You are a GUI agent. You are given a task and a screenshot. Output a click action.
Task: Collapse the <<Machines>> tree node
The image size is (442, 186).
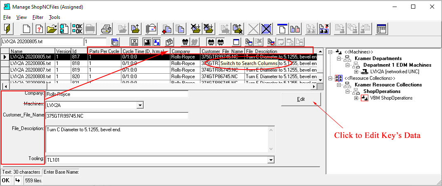coord(331,52)
